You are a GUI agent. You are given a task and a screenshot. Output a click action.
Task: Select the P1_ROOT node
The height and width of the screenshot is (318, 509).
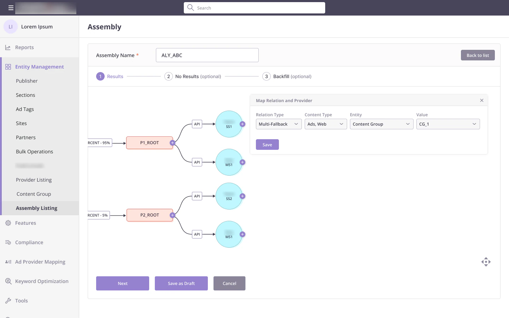(150, 143)
